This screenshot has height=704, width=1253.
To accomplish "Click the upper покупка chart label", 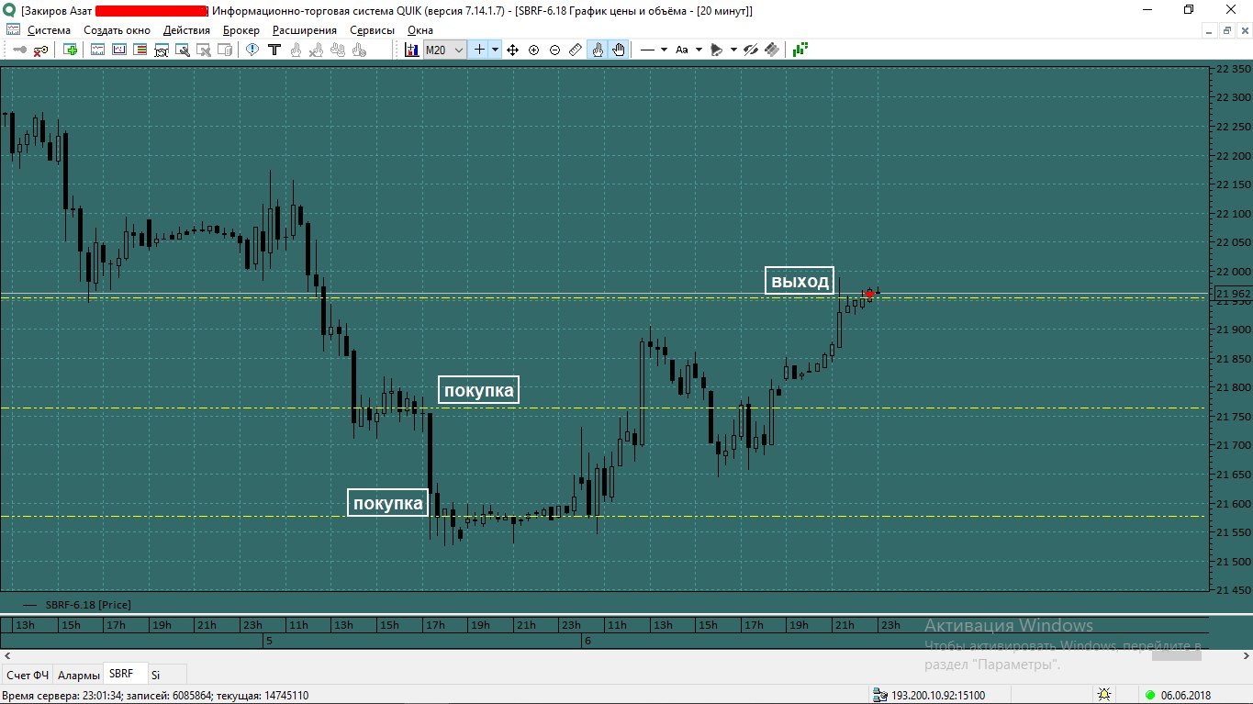I will point(478,390).
